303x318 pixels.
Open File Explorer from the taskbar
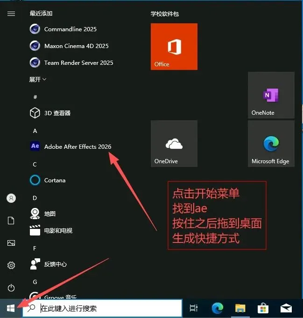(x=240, y=308)
